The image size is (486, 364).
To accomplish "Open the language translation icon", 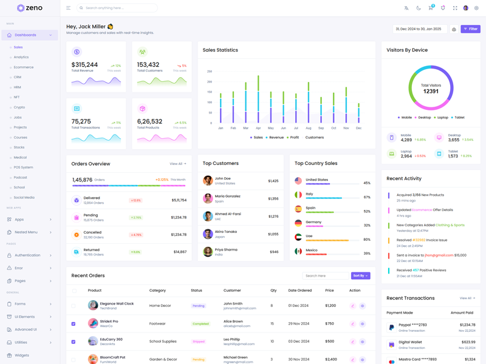I will pos(406,8).
